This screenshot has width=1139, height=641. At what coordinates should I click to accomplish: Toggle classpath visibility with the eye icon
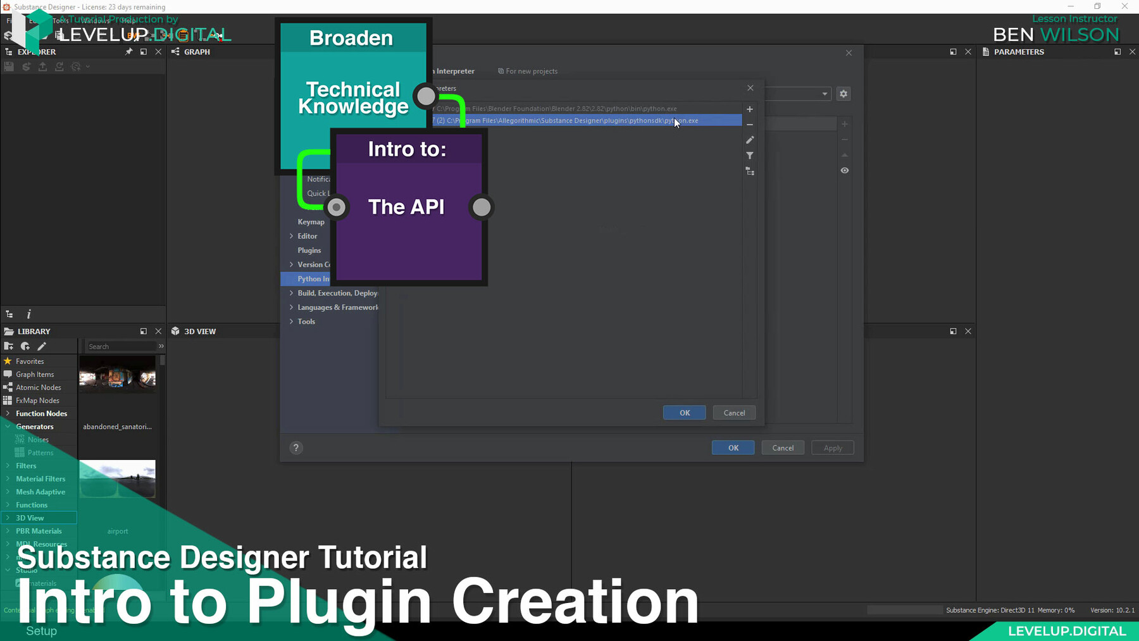click(844, 170)
